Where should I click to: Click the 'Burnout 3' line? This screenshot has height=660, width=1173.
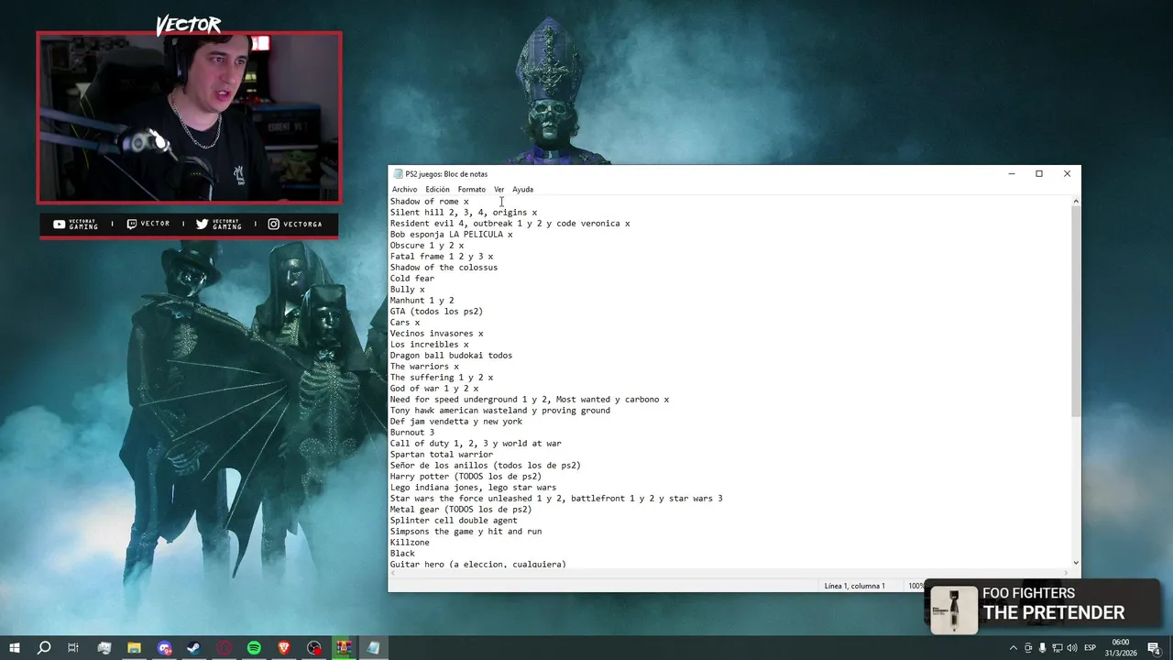412,433
